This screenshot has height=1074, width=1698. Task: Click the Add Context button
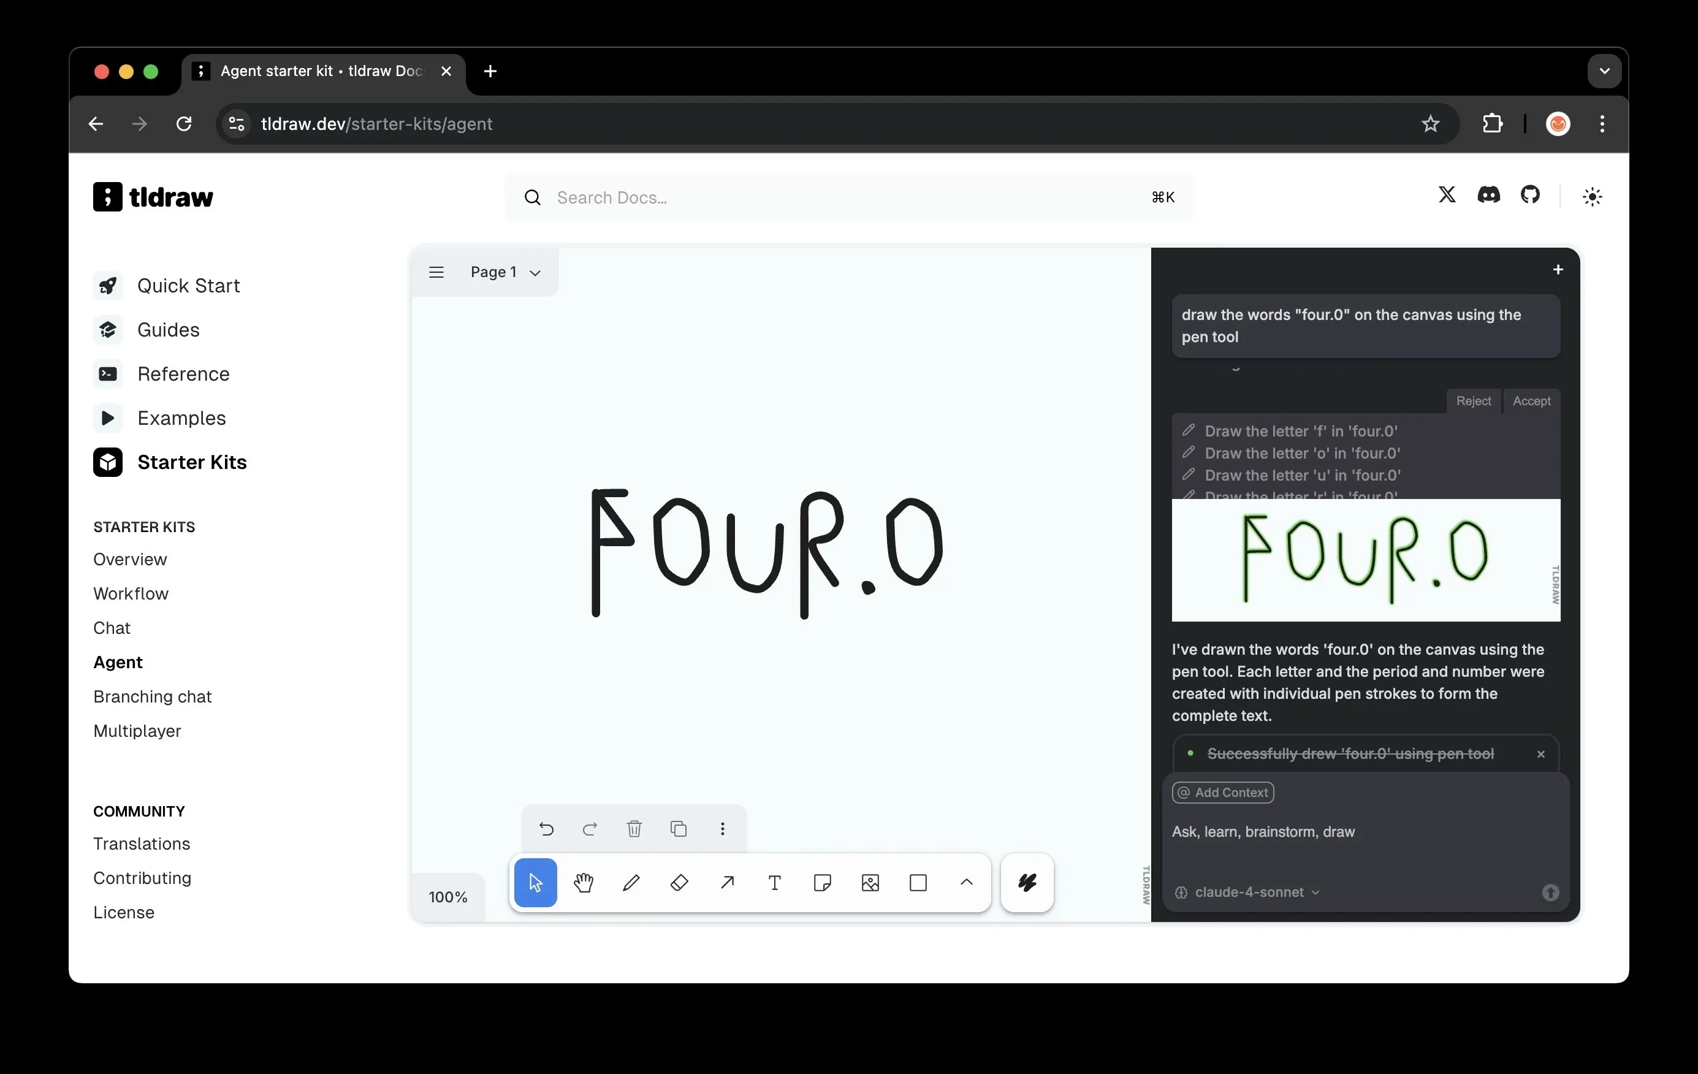[1223, 792]
